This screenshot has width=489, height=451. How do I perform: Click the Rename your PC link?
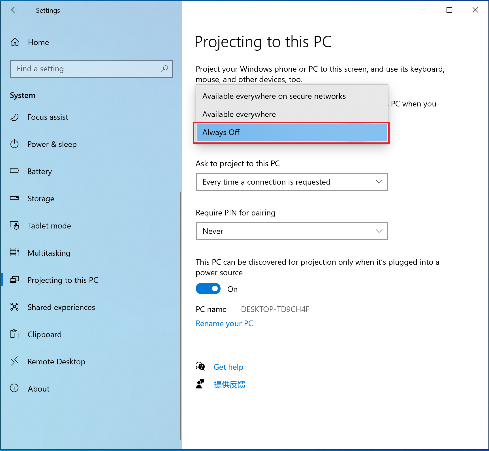pos(224,323)
